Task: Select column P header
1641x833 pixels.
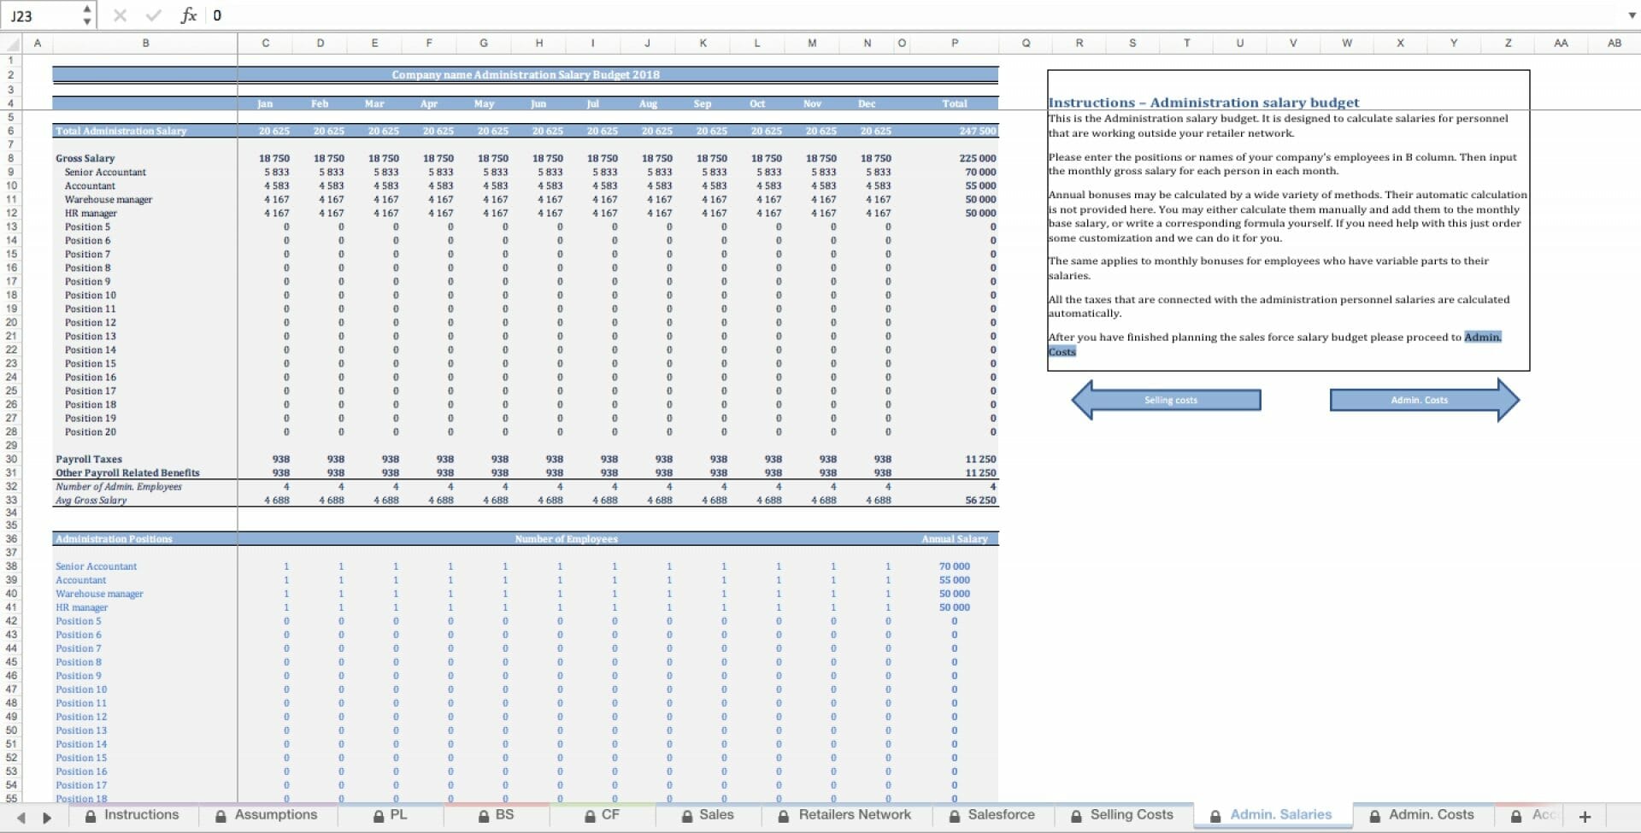Action: (x=955, y=43)
